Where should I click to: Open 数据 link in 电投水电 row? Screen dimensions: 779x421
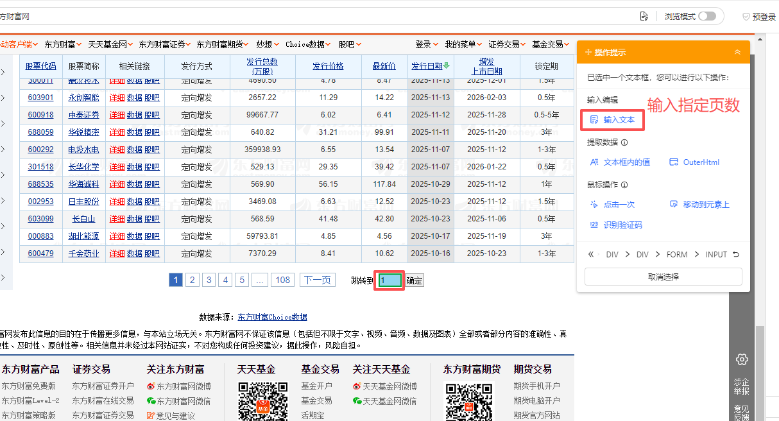pyautogui.click(x=135, y=150)
